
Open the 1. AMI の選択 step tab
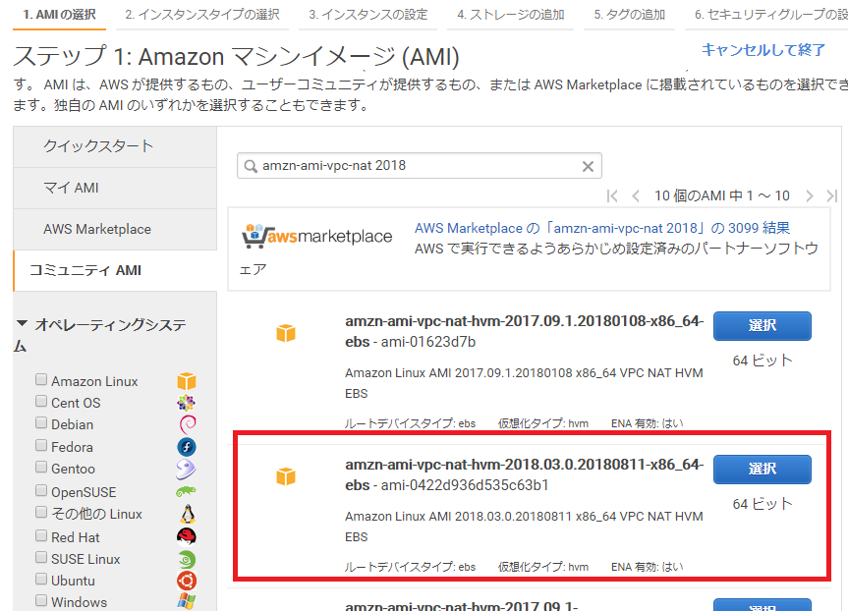(x=60, y=15)
